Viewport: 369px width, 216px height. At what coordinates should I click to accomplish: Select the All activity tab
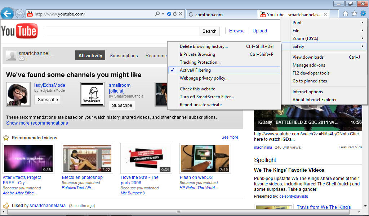[90, 55]
